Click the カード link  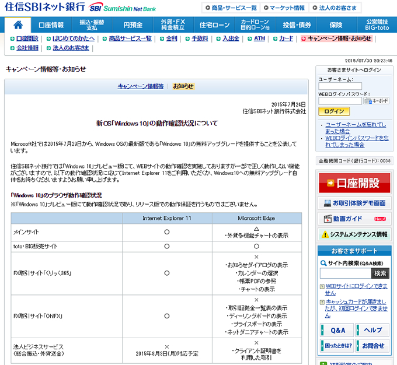[286, 38]
